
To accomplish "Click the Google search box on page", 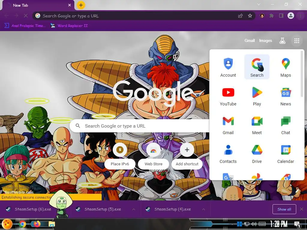I will click(139, 126).
